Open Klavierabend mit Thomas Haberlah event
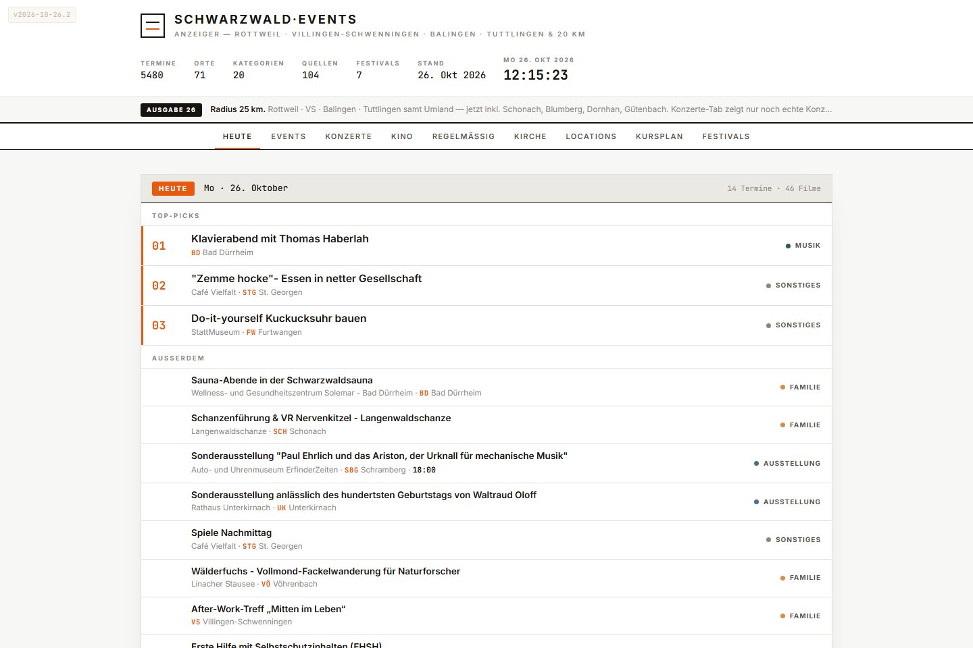 click(487, 246)
